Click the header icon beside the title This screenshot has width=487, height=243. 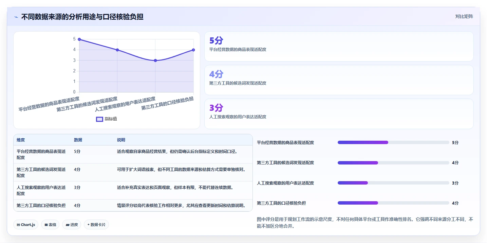coord(16,17)
